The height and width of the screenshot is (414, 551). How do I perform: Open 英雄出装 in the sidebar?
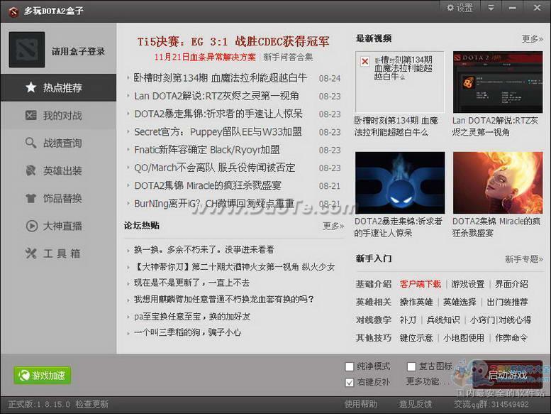[x=58, y=170]
